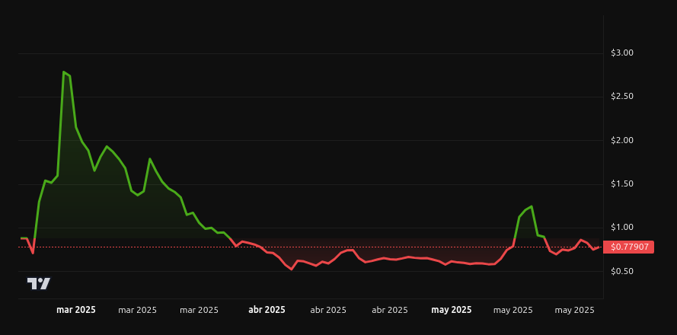Click the line's final data point
677x335 pixels.
pyautogui.click(x=599, y=247)
